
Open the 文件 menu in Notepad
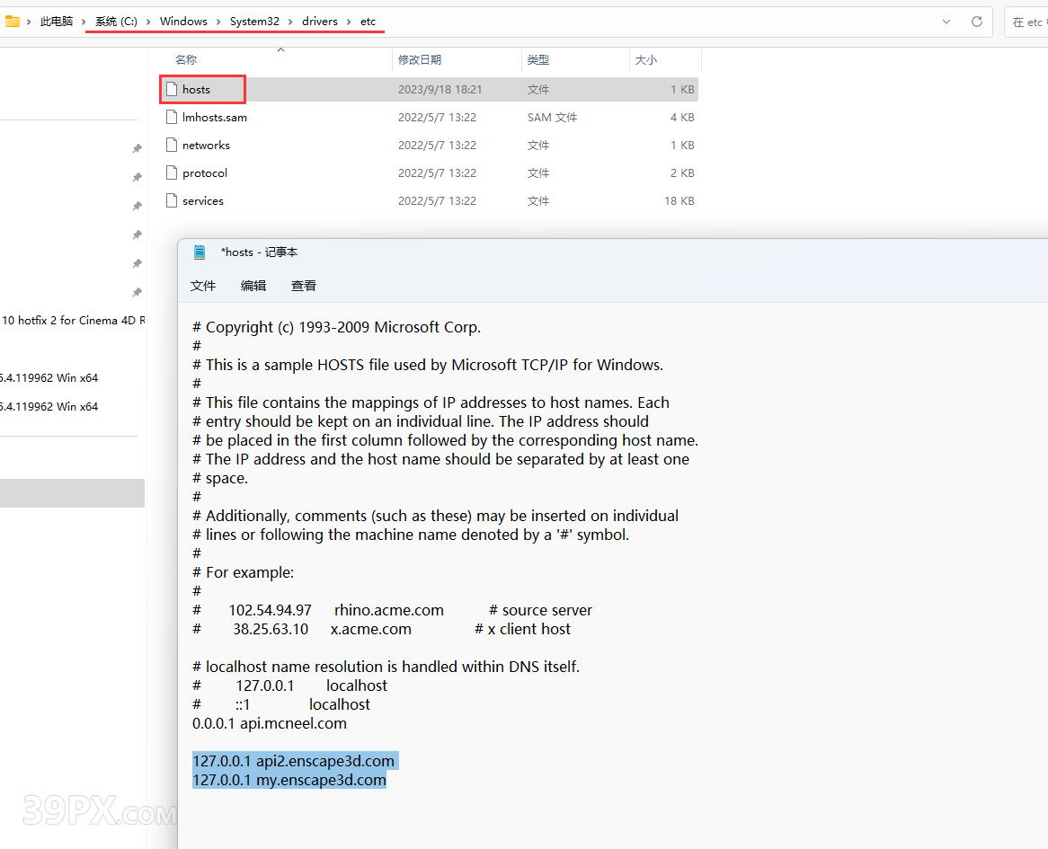203,286
